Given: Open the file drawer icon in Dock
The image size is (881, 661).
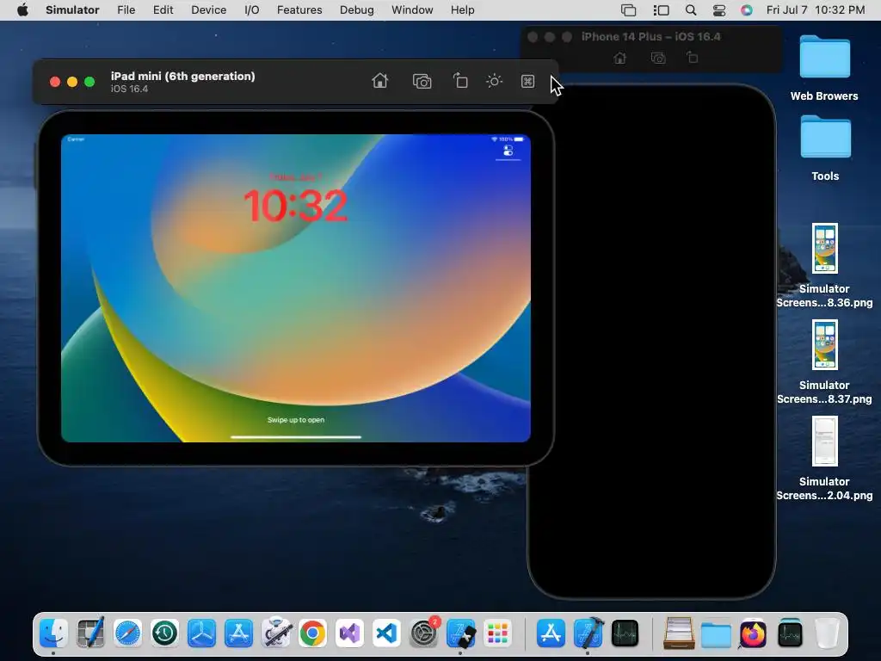Looking at the screenshot, I should point(679,633).
